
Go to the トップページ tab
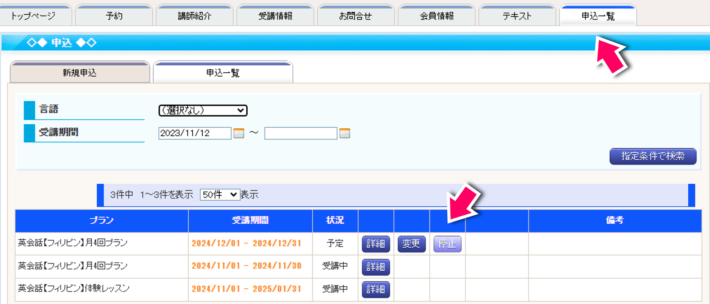coord(35,16)
